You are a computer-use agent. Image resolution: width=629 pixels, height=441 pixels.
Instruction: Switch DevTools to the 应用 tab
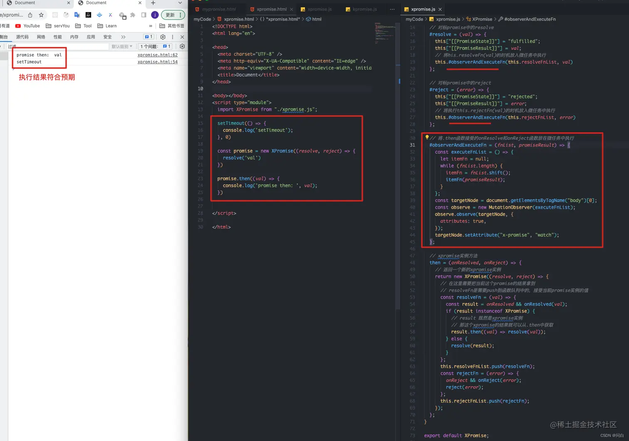coord(91,37)
